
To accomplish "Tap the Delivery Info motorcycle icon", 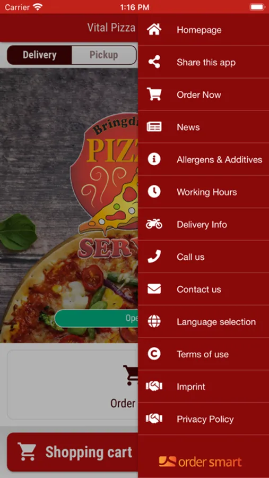I will pyautogui.click(x=154, y=224).
